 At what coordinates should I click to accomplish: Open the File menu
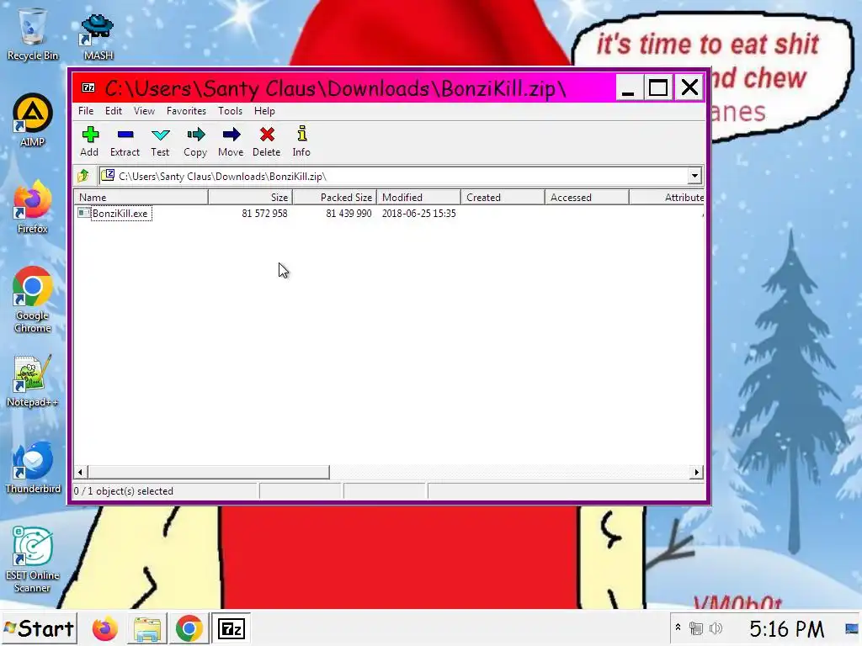click(x=86, y=111)
